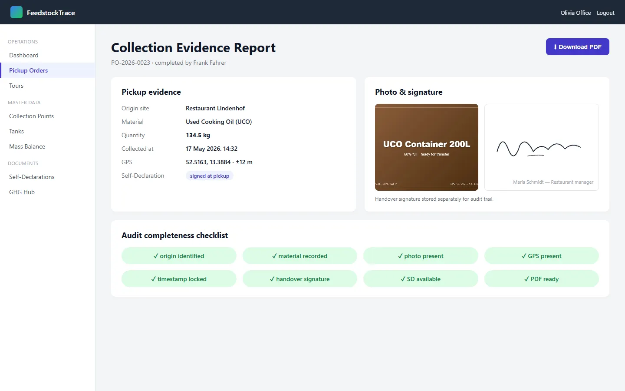Open Olivia Office user profile
The height and width of the screenshot is (391, 625).
pyautogui.click(x=576, y=13)
